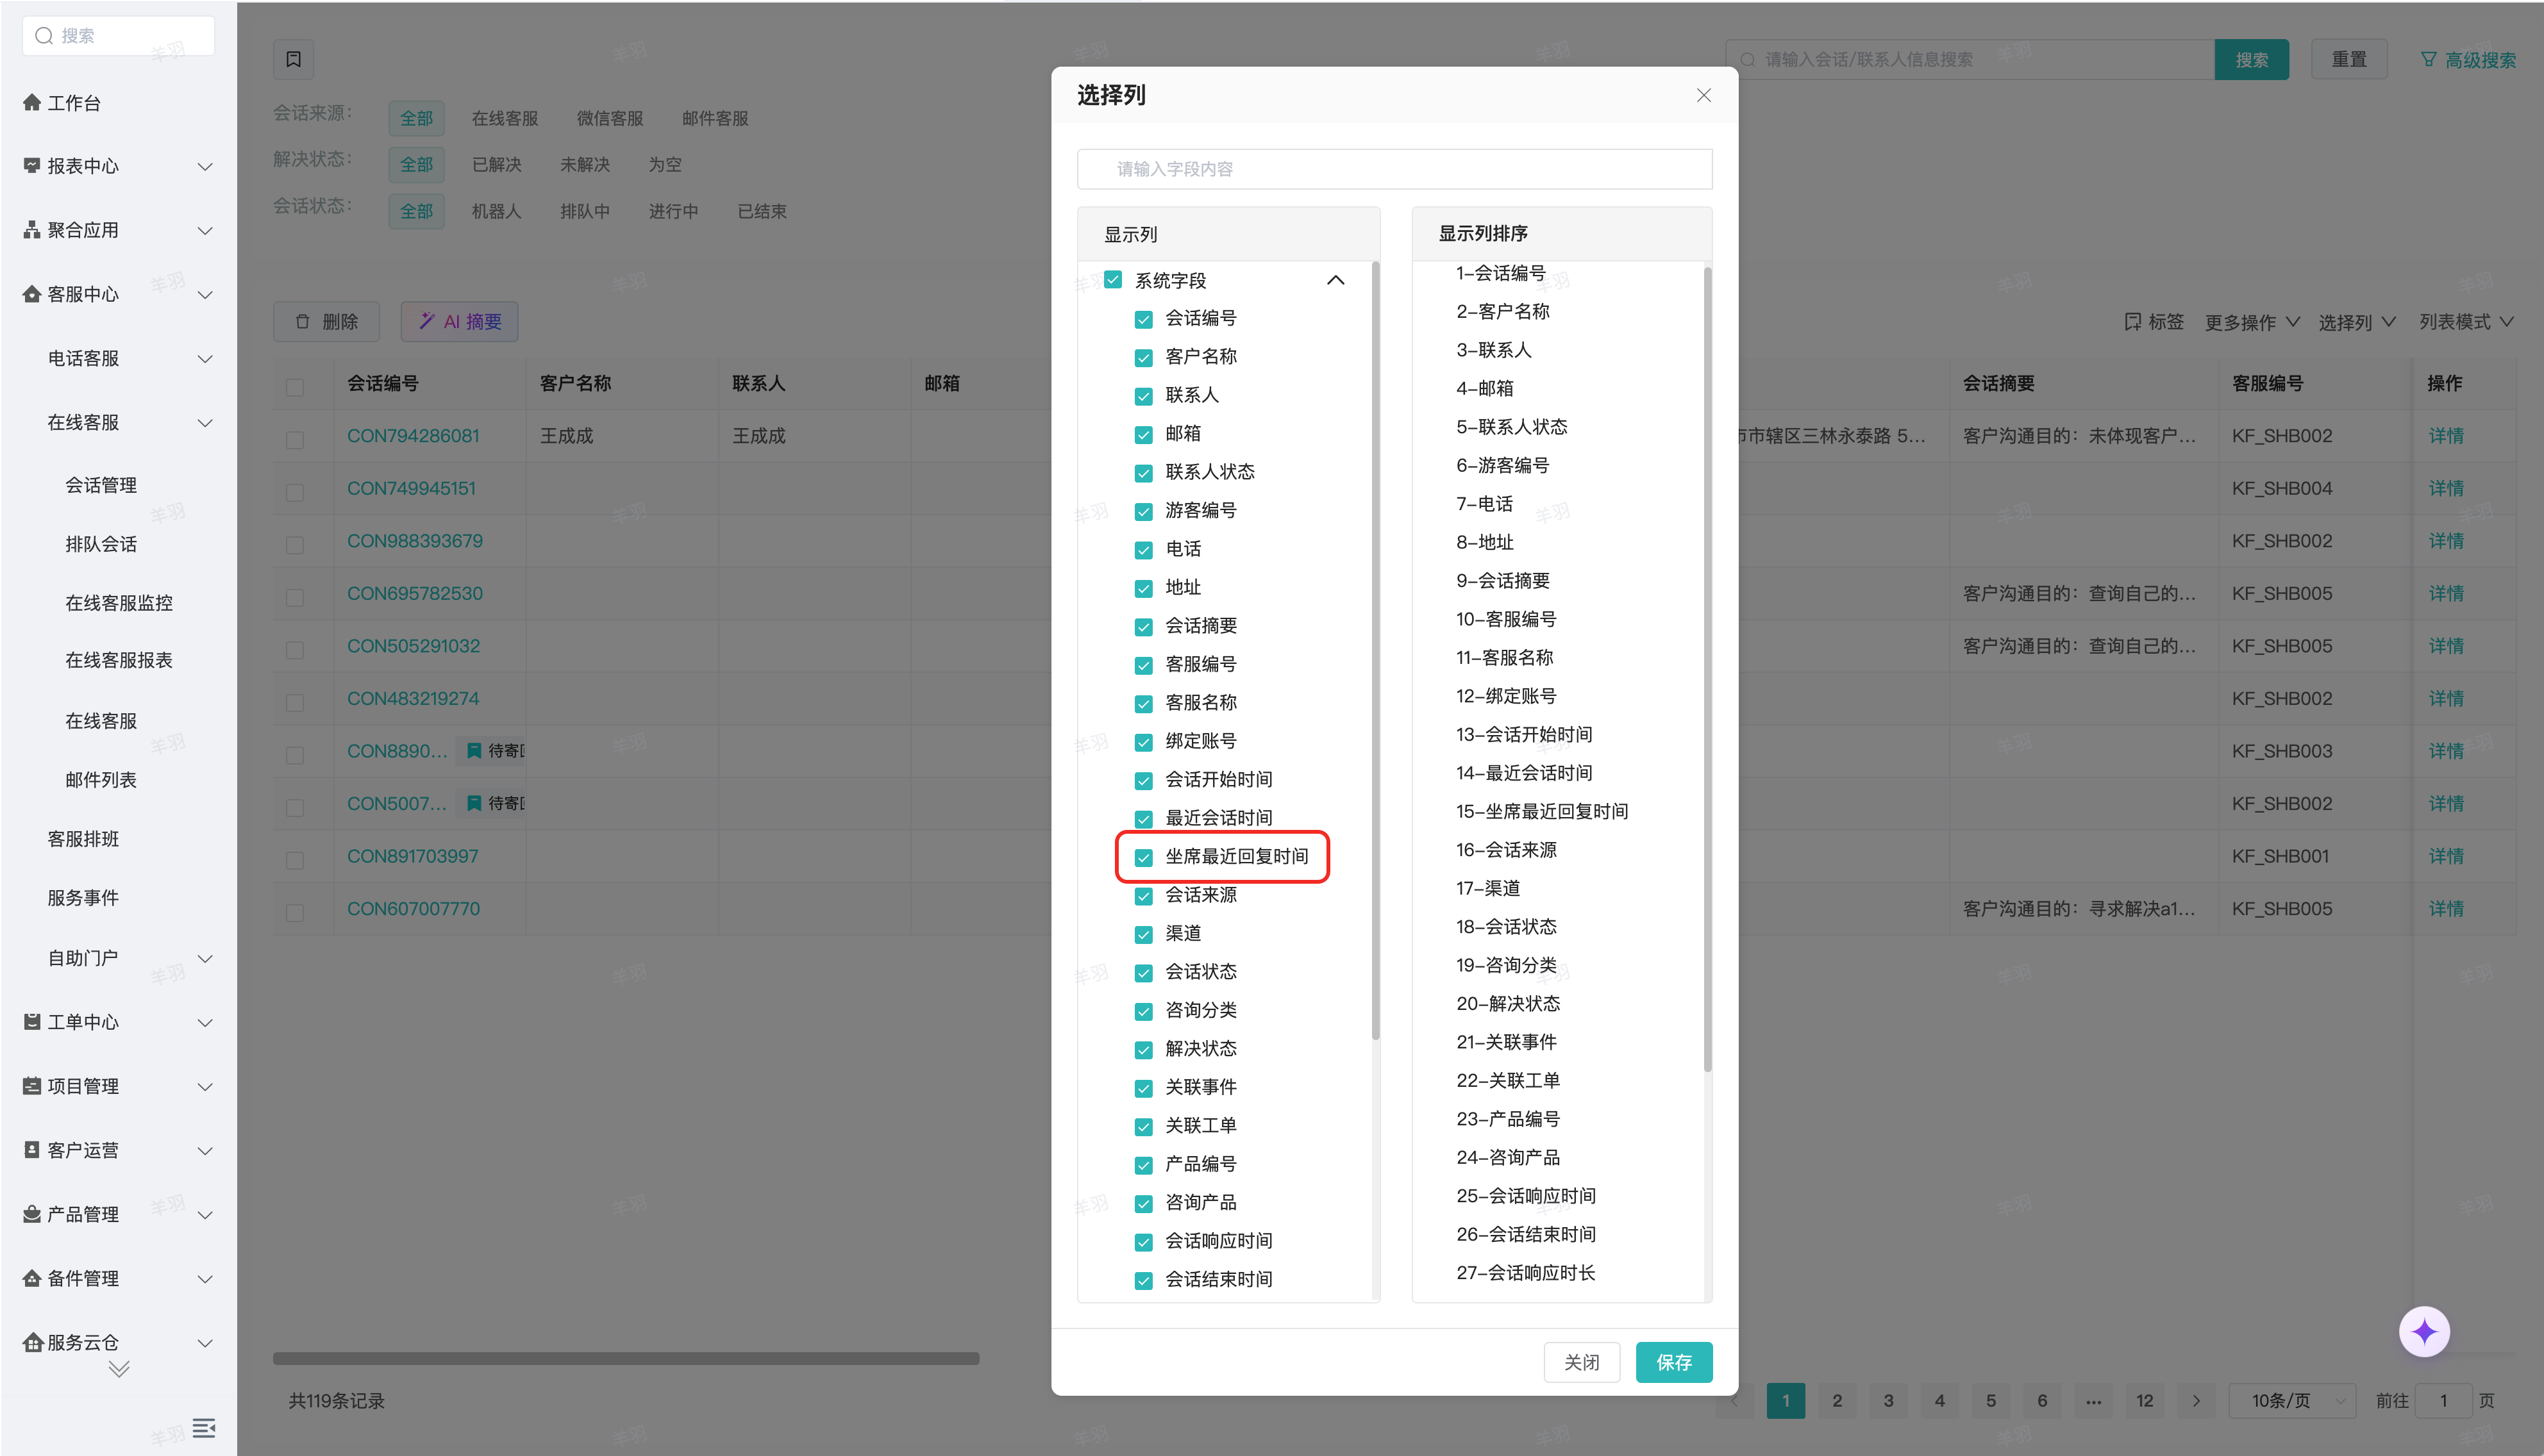The height and width of the screenshot is (1456, 2544).
Task: Uncheck the 会话结束时间 column checkbox
Action: pyautogui.click(x=1143, y=1280)
